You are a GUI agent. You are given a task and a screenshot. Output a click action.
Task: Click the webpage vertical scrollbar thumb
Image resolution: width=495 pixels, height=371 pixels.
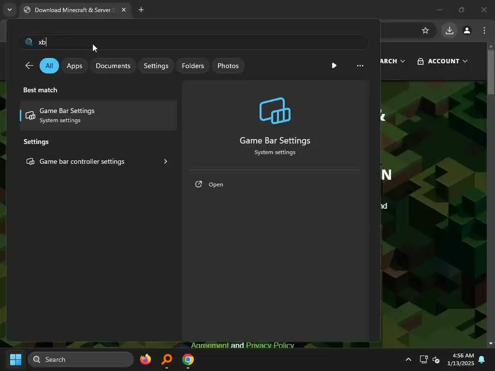(491, 71)
